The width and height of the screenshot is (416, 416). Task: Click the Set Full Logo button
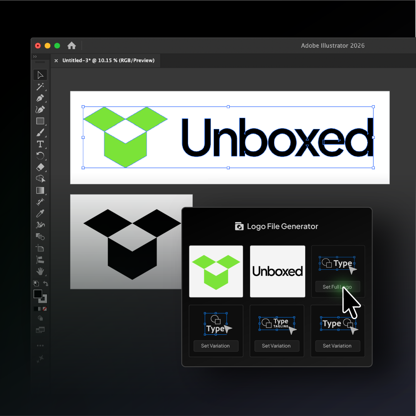337,287
